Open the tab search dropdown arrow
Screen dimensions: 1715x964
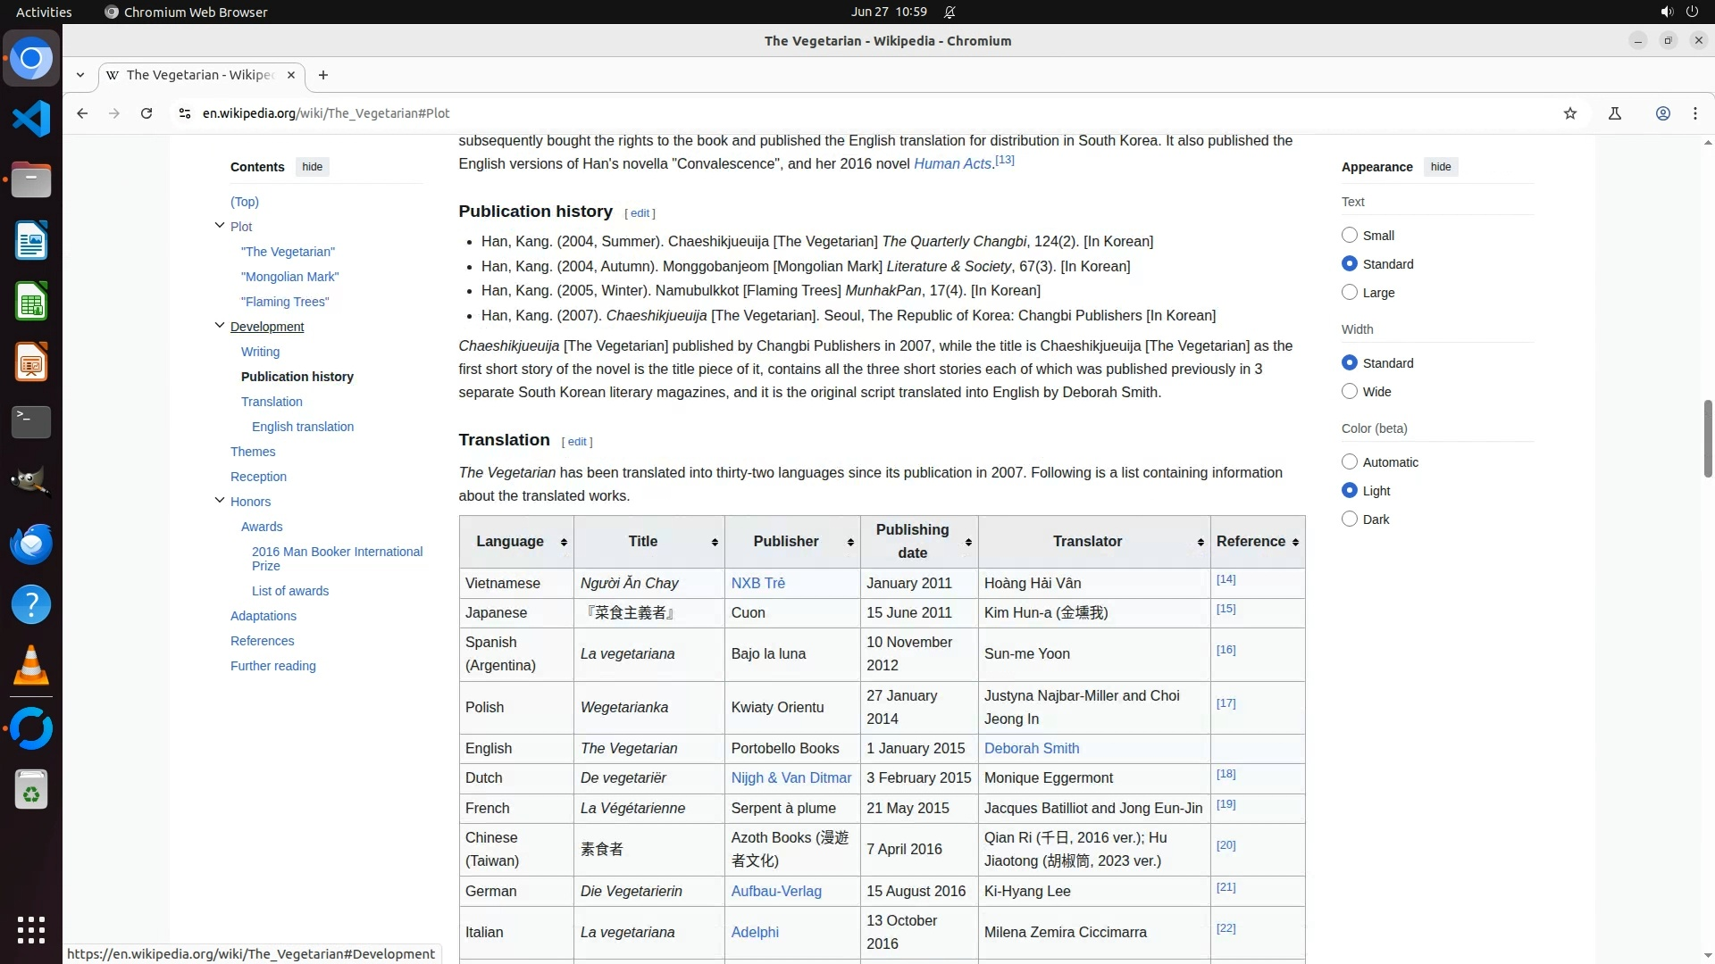pyautogui.click(x=80, y=75)
